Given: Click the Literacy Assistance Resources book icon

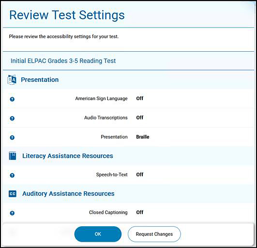Looking at the screenshot, I should [13, 156].
